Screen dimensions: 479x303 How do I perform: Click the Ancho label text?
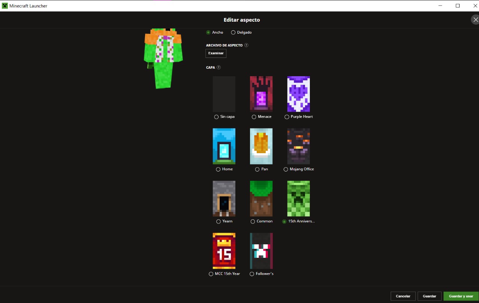coord(217,33)
